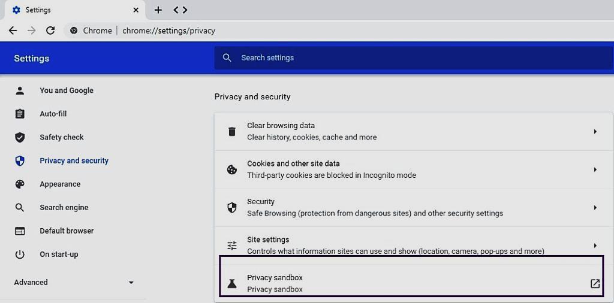
Task: Click the magnifier icon in search settings
Action: tap(227, 58)
